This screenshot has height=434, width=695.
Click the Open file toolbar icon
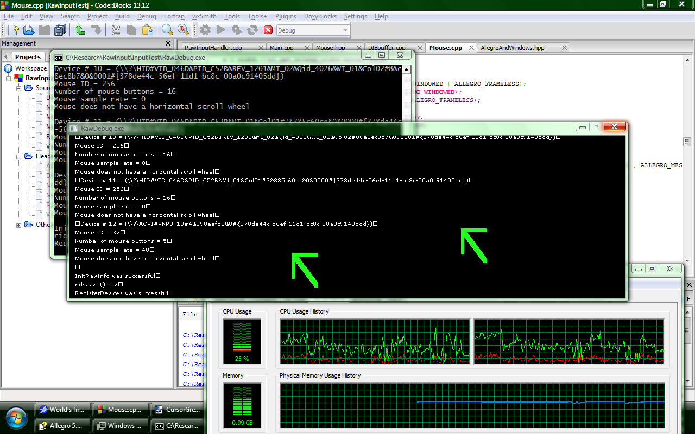pos(29,30)
